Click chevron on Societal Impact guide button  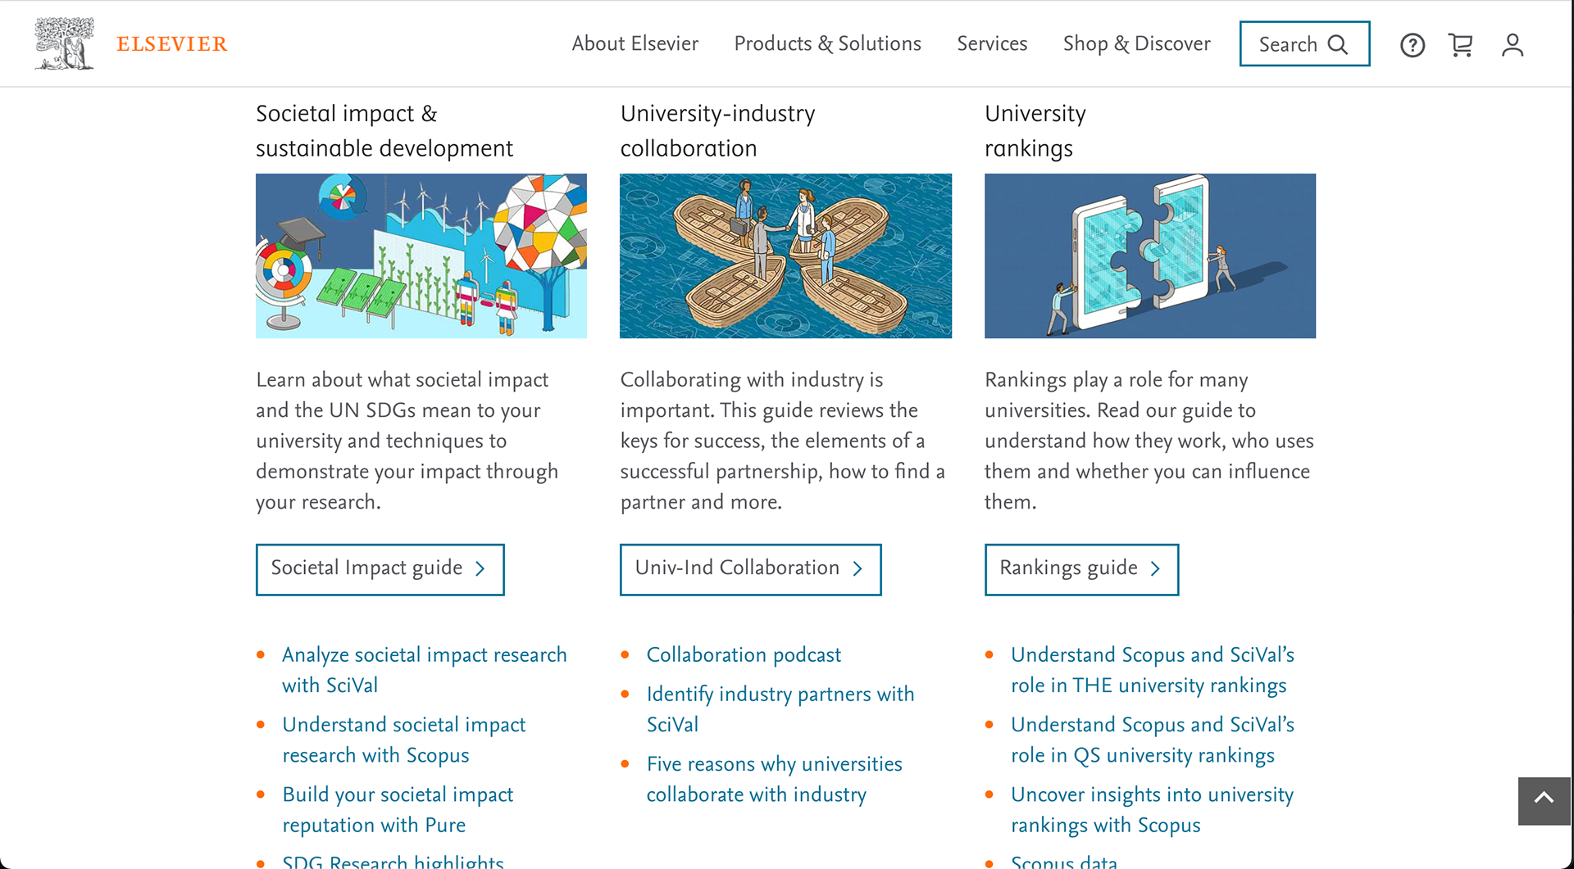tap(480, 569)
